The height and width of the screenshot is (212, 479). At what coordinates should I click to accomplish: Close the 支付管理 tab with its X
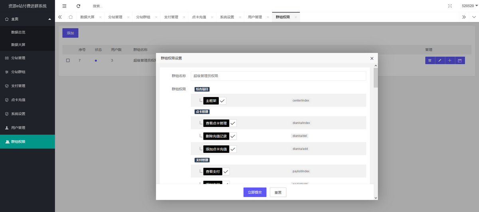(x=184, y=17)
